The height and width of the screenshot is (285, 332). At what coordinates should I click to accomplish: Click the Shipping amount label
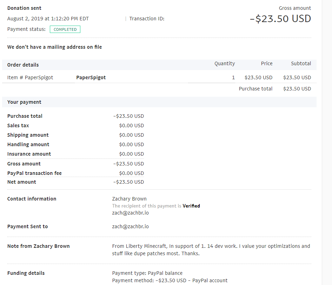pos(28,135)
